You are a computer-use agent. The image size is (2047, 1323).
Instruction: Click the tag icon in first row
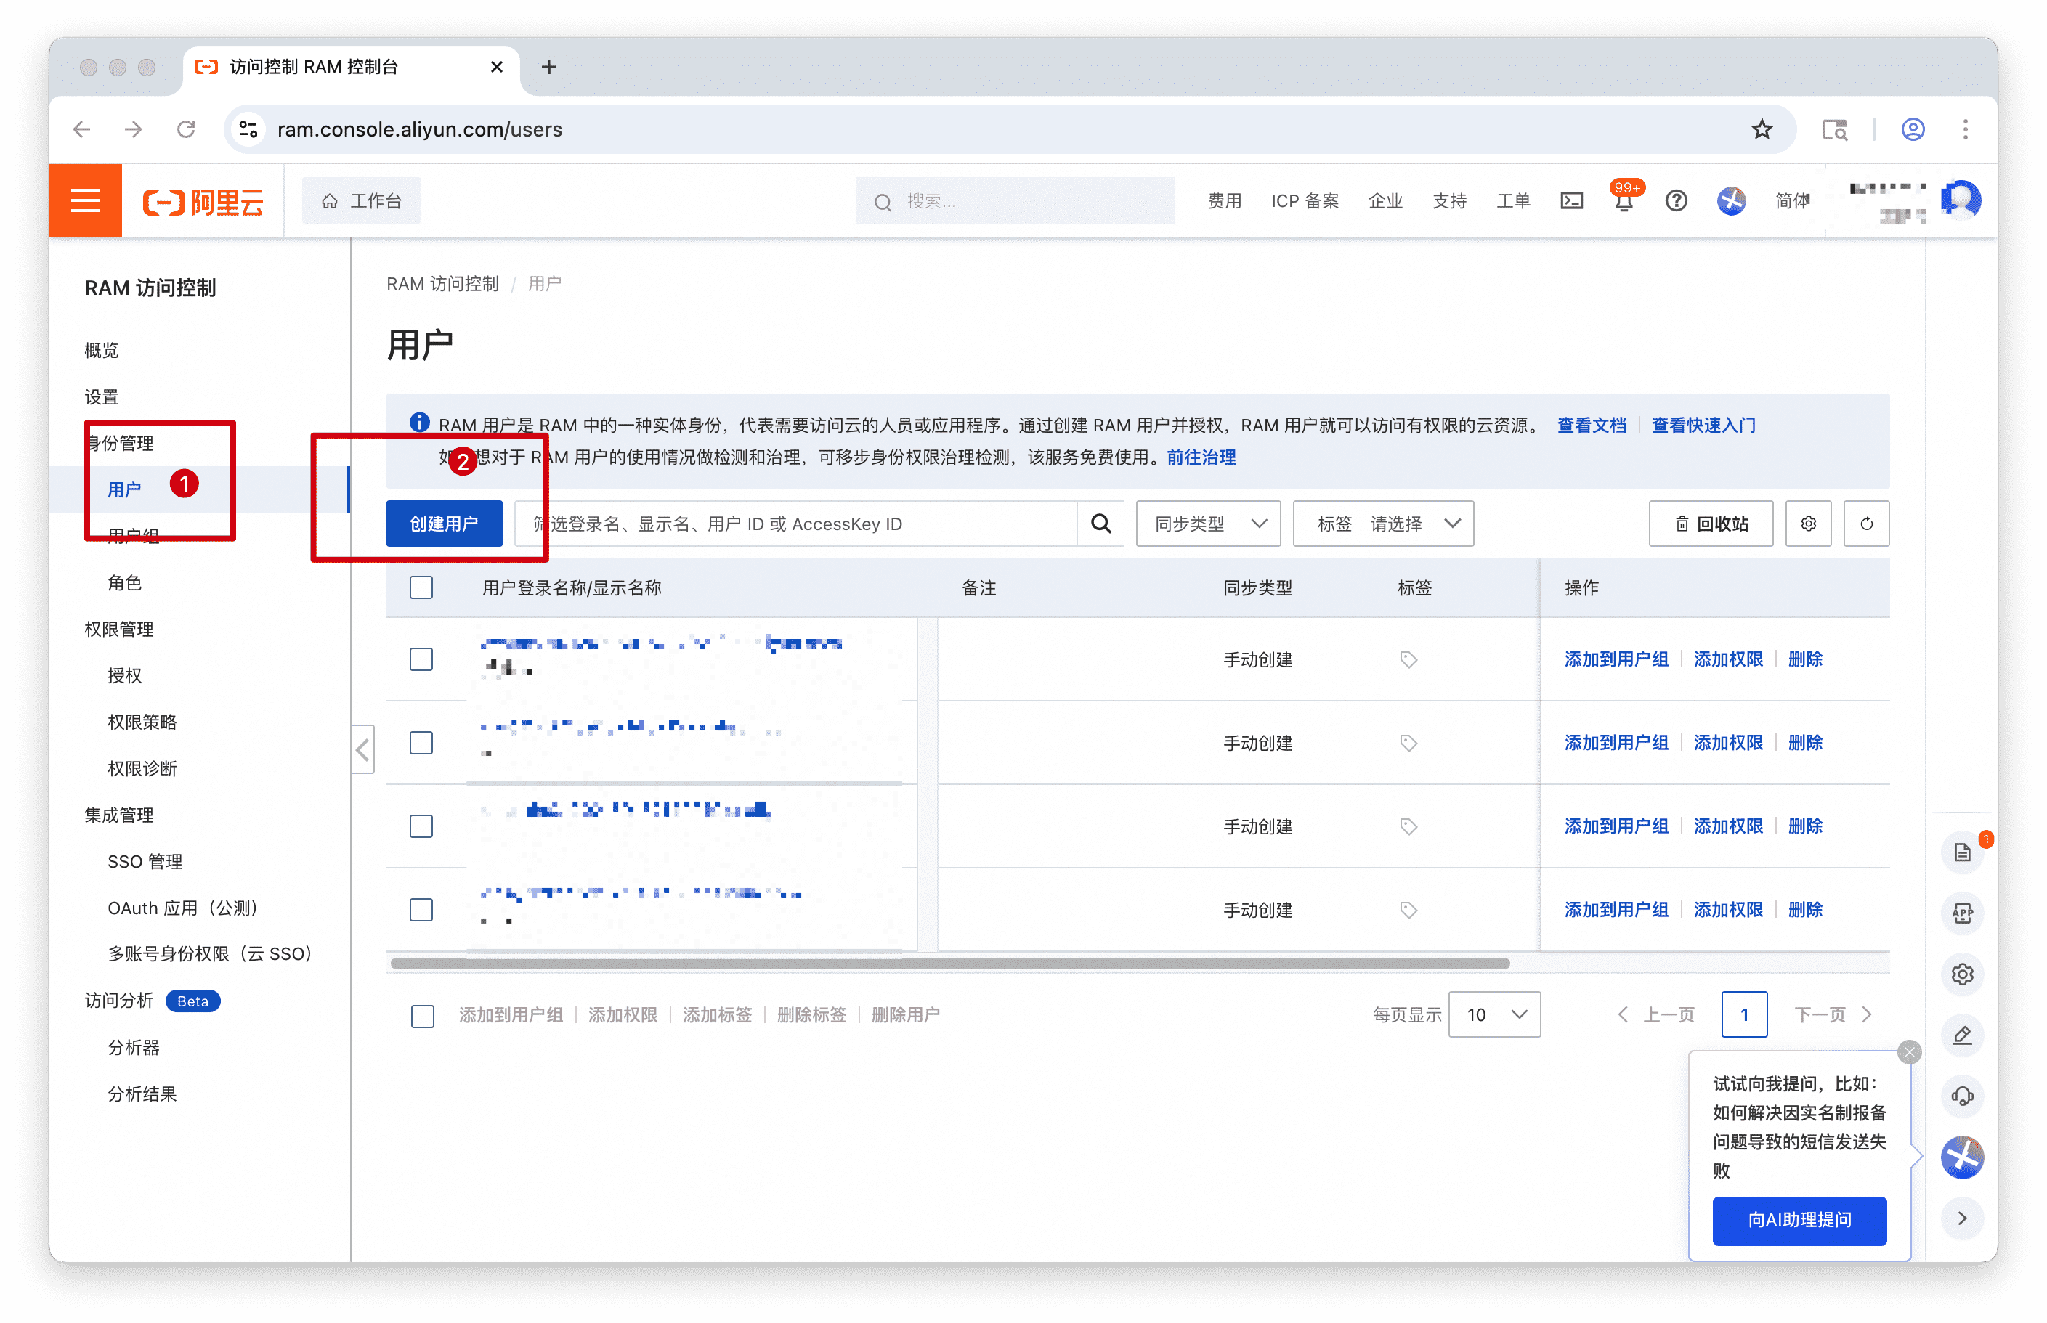1408,659
